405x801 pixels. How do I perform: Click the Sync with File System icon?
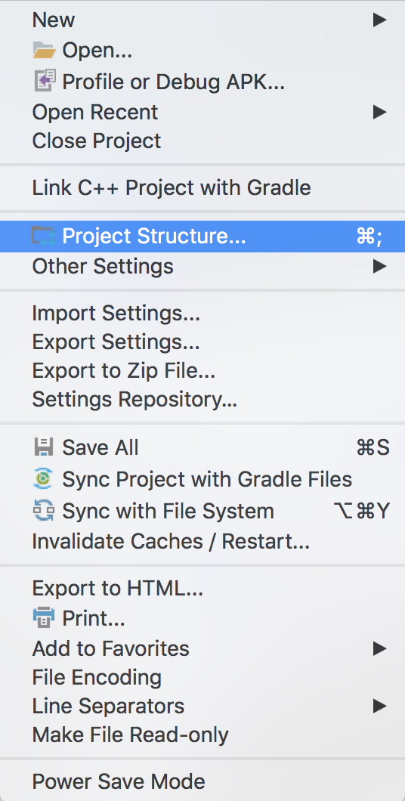44,510
